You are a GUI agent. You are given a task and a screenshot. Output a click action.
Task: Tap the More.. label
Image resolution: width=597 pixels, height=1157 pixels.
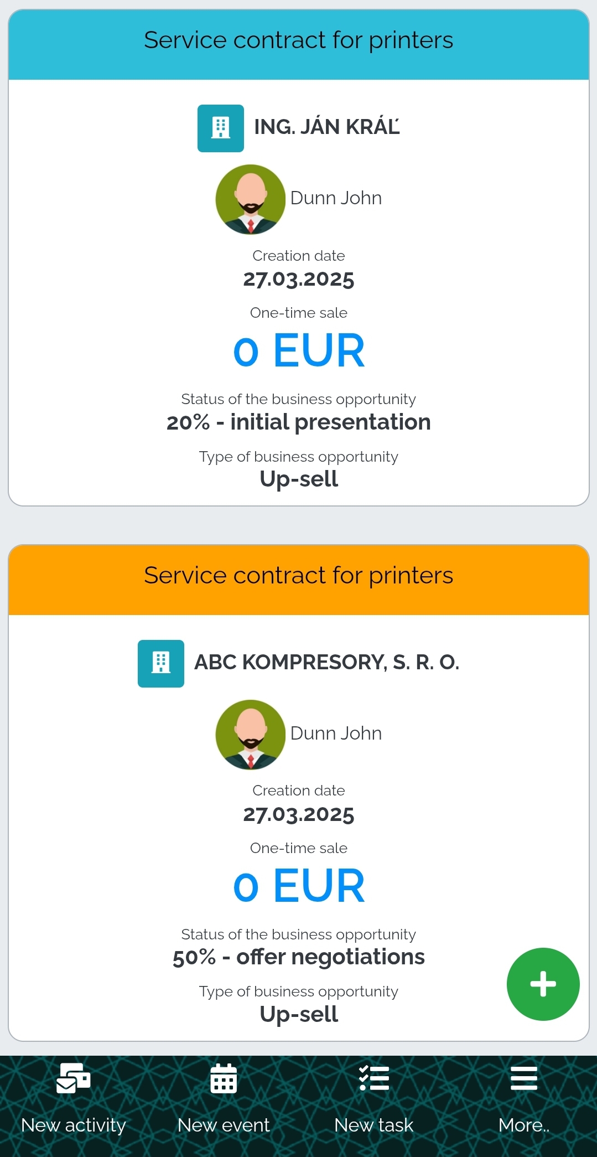pos(524,1125)
